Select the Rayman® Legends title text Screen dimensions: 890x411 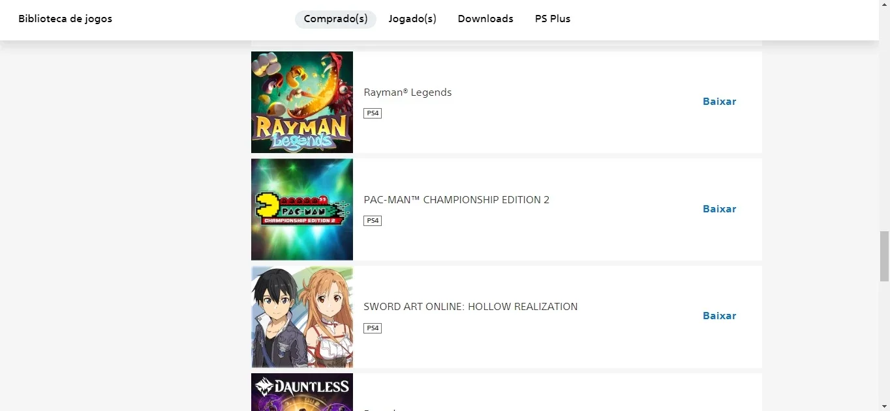coord(408,92)
